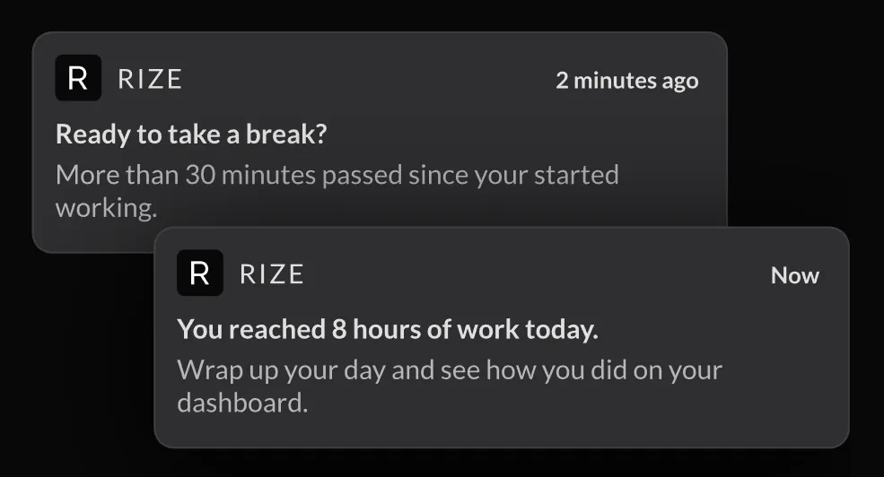884x477 pixels.
Task: Click the Rize icon in the 8 hours notification
Action: pos(199,273)
